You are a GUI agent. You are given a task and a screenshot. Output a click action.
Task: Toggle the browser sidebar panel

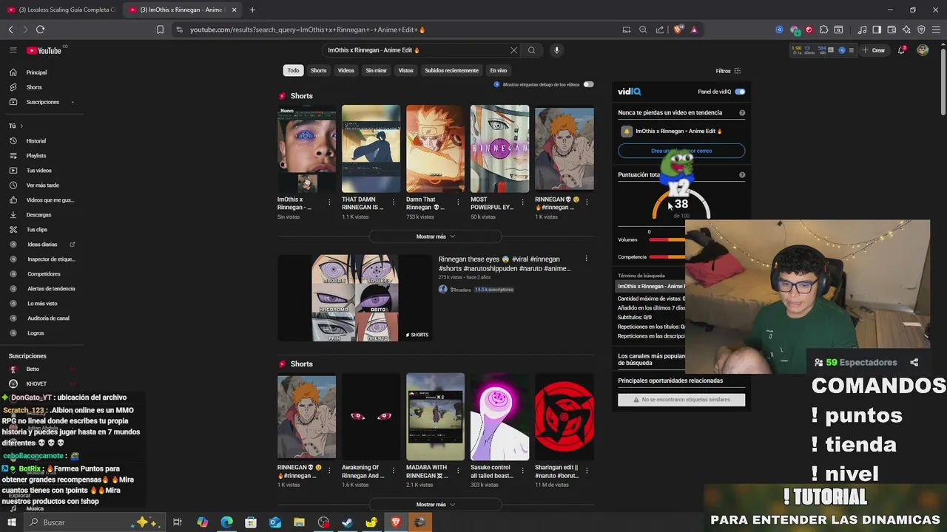(877, 30)
